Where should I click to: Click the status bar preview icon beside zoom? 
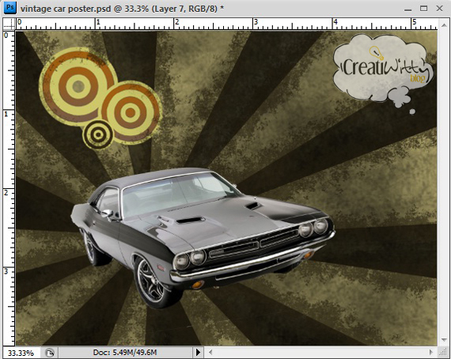tap(50, 353)
